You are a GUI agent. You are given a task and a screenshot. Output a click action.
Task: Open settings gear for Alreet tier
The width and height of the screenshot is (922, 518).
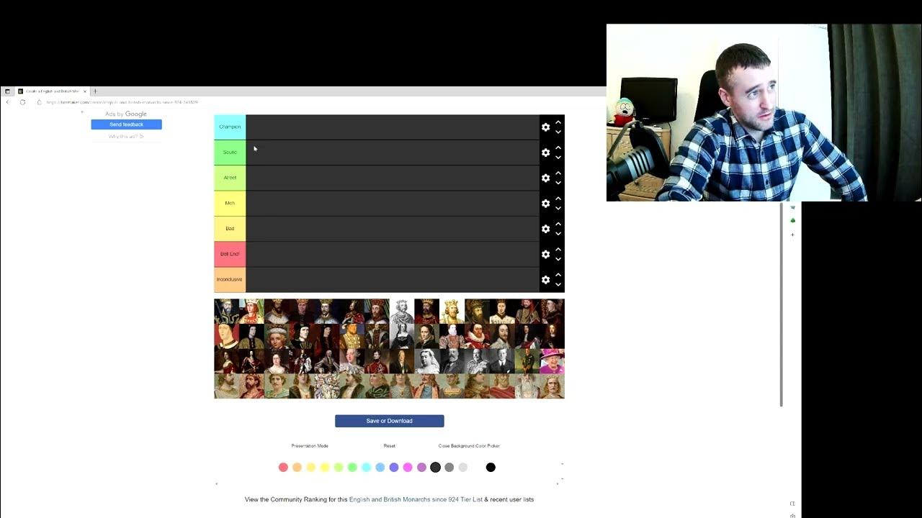pos(545,178)
